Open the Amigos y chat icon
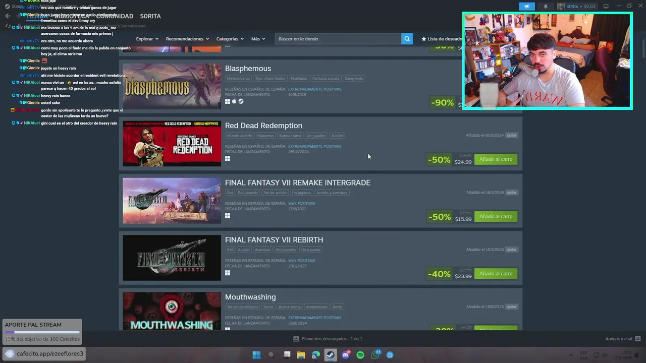 638,339
